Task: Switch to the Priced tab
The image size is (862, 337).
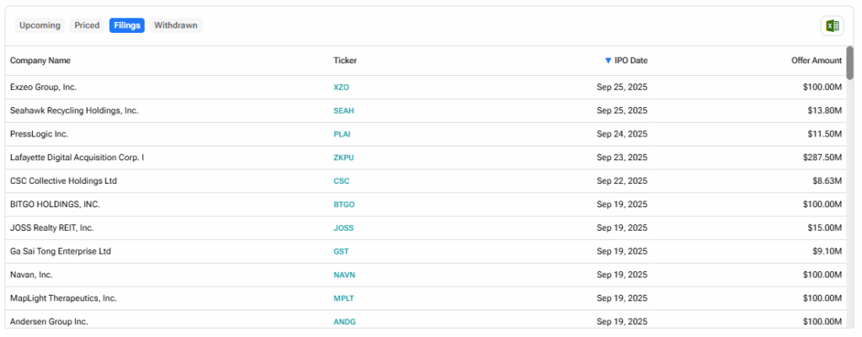Action: (87, 25)
